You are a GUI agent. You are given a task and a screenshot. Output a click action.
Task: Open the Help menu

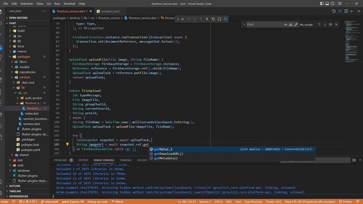tap(82, 4)
